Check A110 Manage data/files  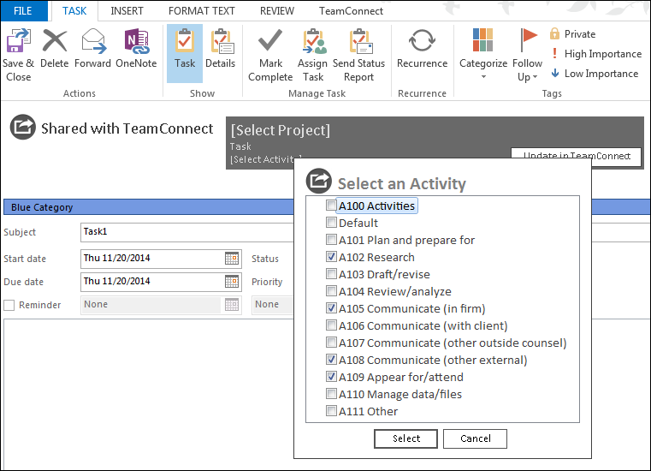coord(331,394)
